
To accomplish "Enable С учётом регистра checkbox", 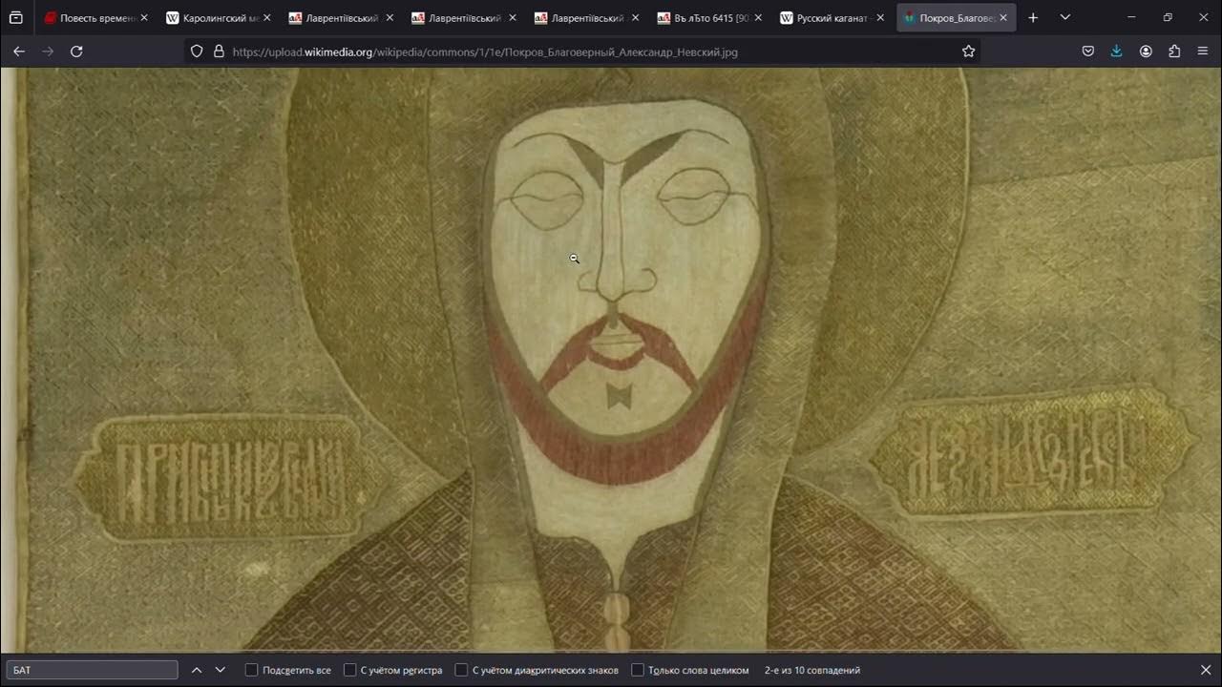I will pyautogui.click(x=349, y=670).
